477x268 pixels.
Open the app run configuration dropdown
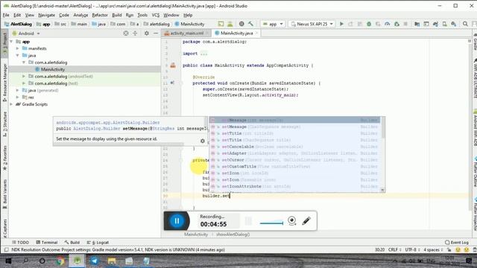(273, 24)
